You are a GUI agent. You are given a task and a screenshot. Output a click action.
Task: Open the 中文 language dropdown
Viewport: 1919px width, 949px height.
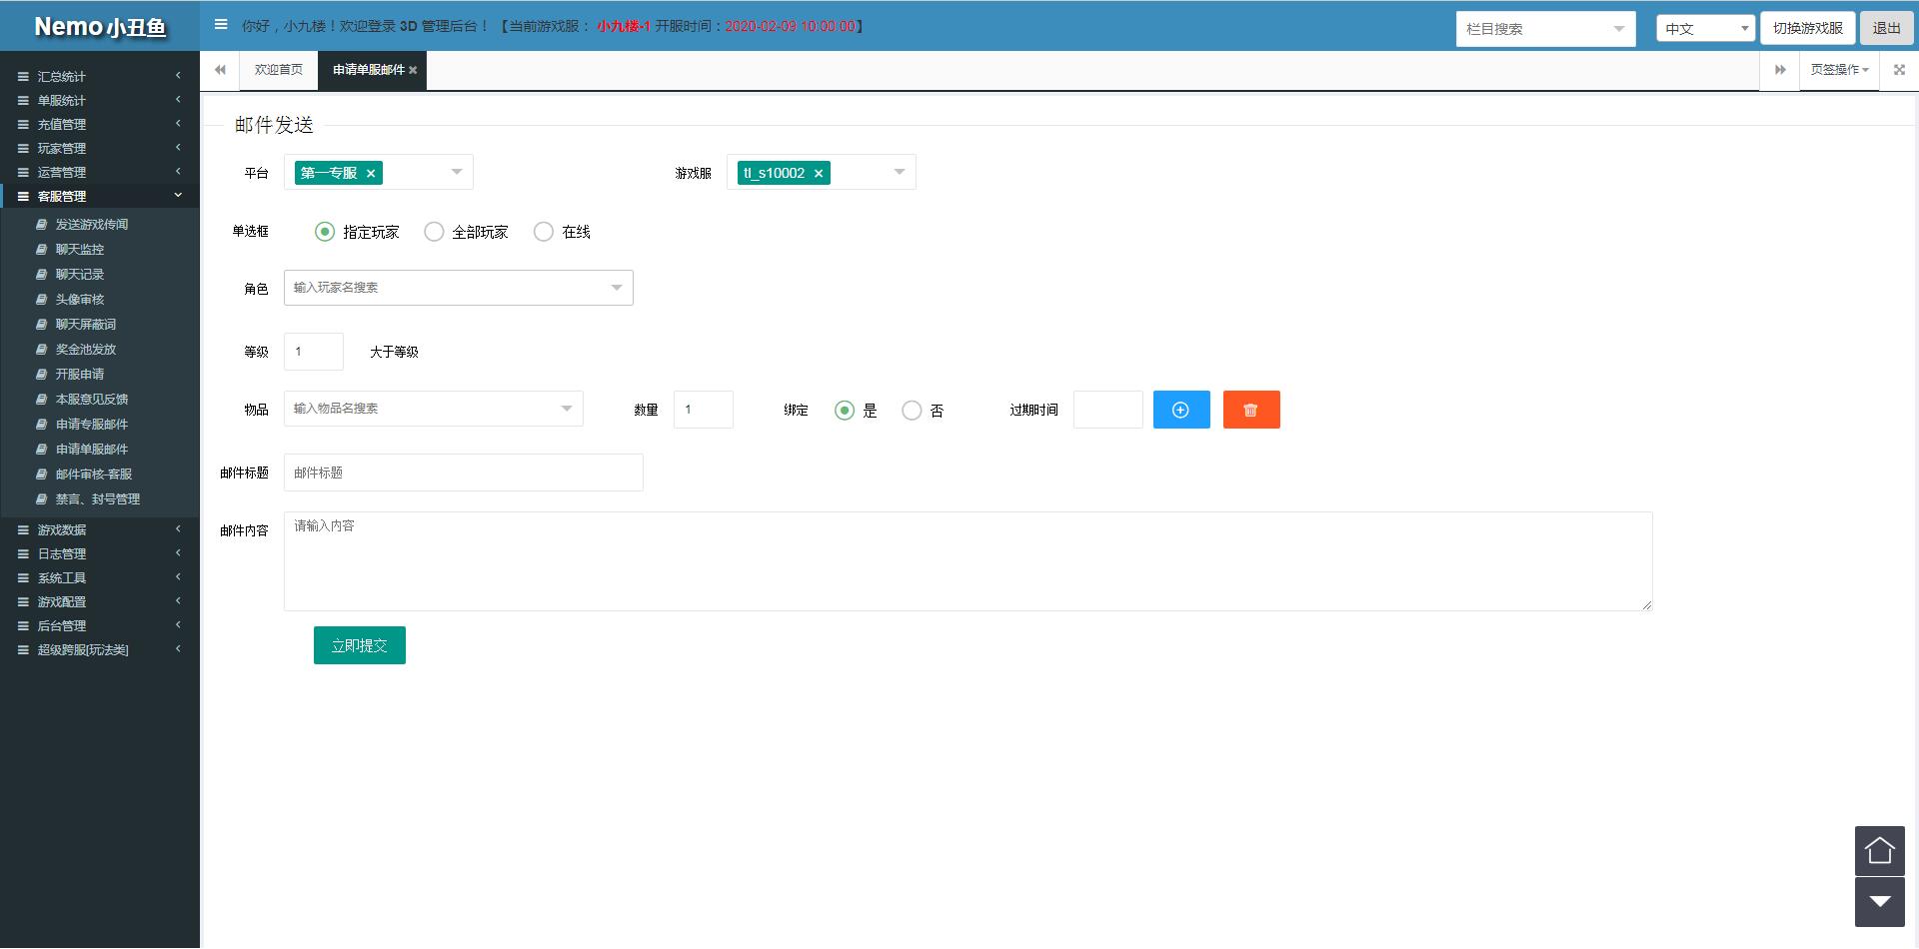(x=1705, y=28)
